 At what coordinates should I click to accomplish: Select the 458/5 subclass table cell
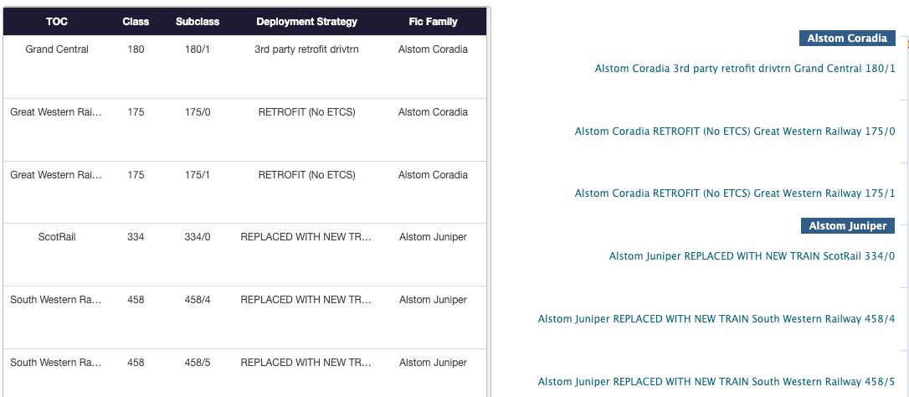(x=198, y=363)
